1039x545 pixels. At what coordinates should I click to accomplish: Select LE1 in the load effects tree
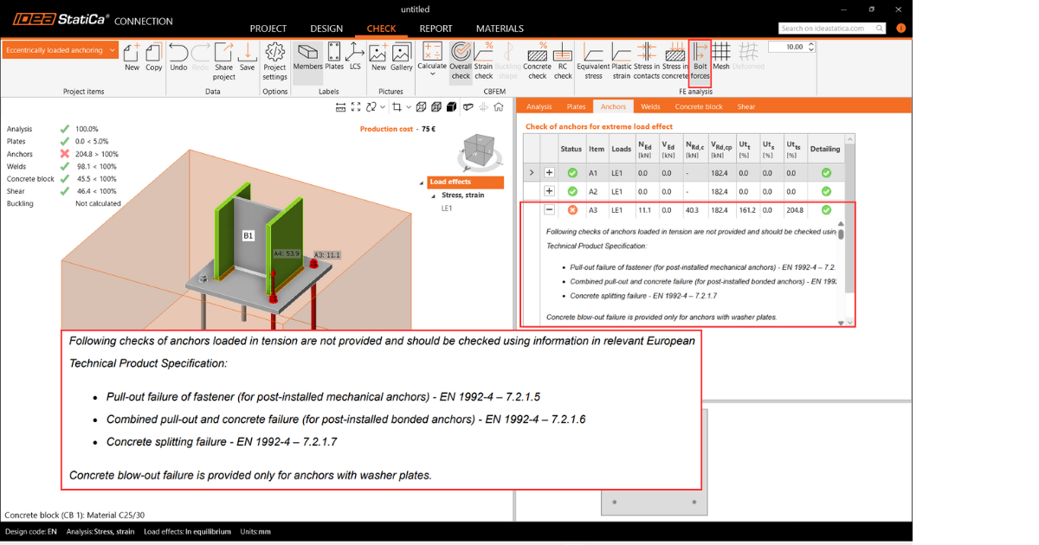point(447,208)
